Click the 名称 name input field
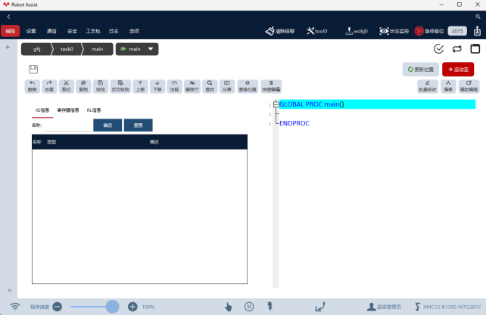 67,125
